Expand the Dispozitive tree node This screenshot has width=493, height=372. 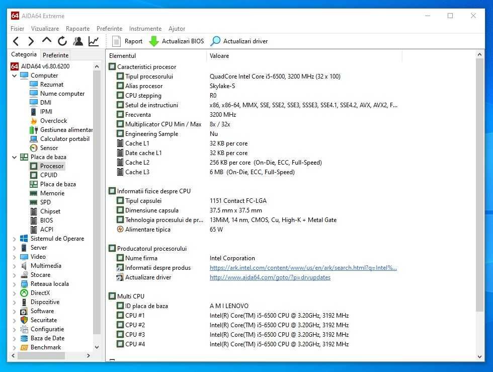14,303
